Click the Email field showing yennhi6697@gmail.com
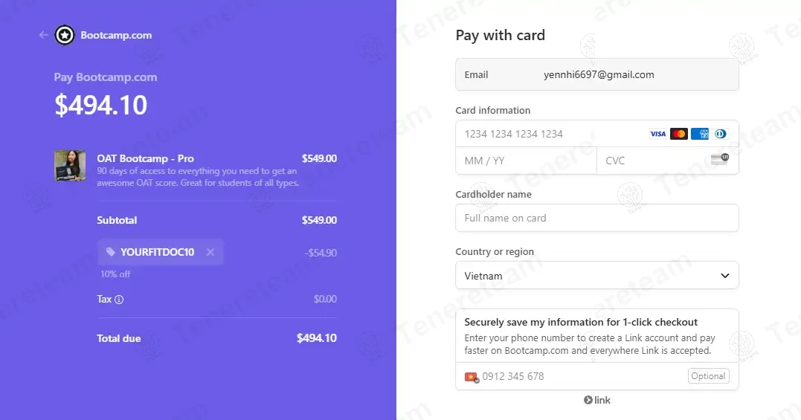 [596, 75]
